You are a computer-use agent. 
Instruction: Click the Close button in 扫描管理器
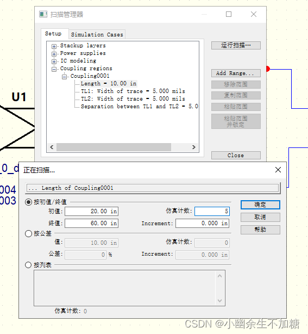point(236,155)
